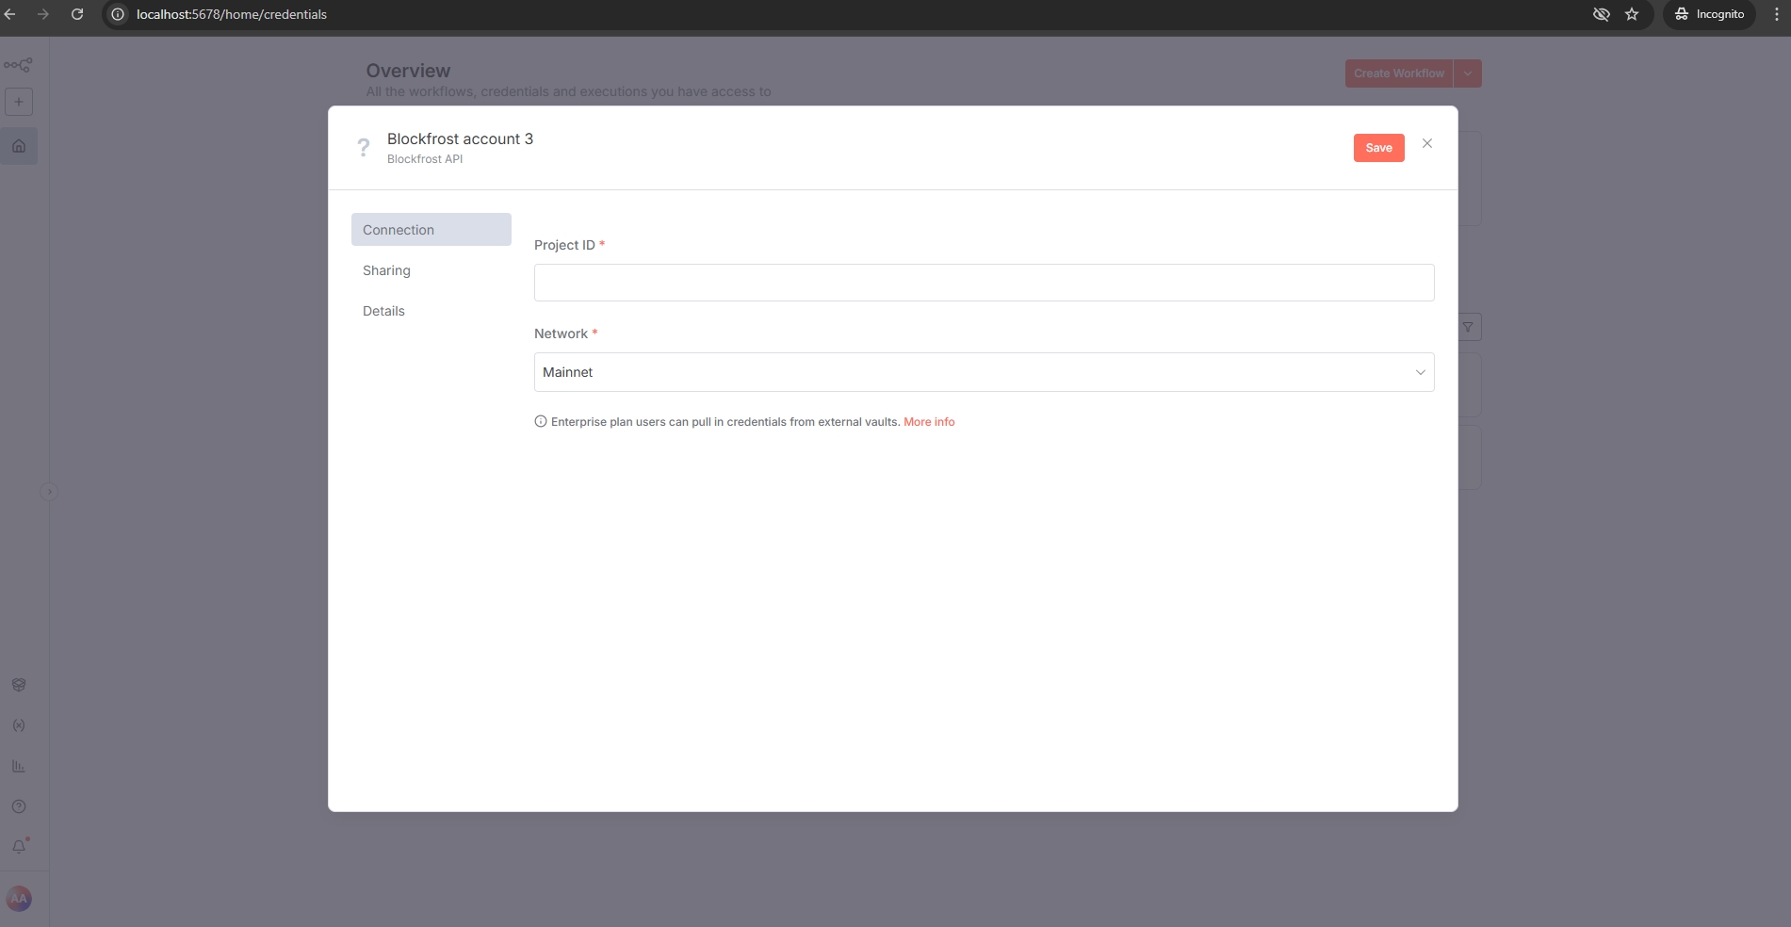Screen dimensions: 1791x927
Task: Click the question mark credential icon
Action: coord(363,148)
